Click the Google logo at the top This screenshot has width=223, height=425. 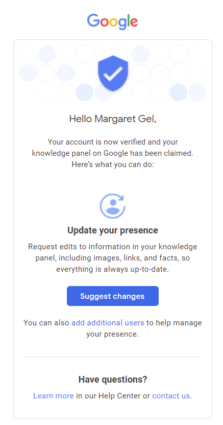pyautogui.click(x=112, y=21)
